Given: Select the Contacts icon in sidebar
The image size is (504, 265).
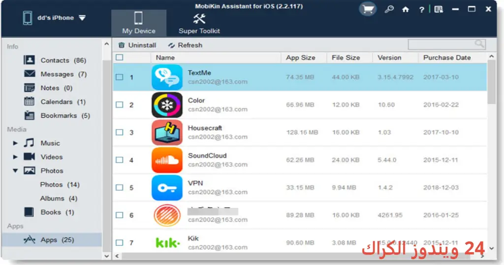Looking at the screenshot, I should pos(29,60).
